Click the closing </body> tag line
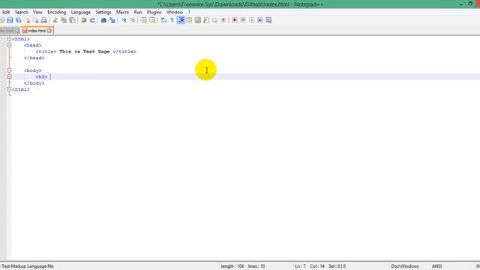The image size is (480, 270). 34,83
